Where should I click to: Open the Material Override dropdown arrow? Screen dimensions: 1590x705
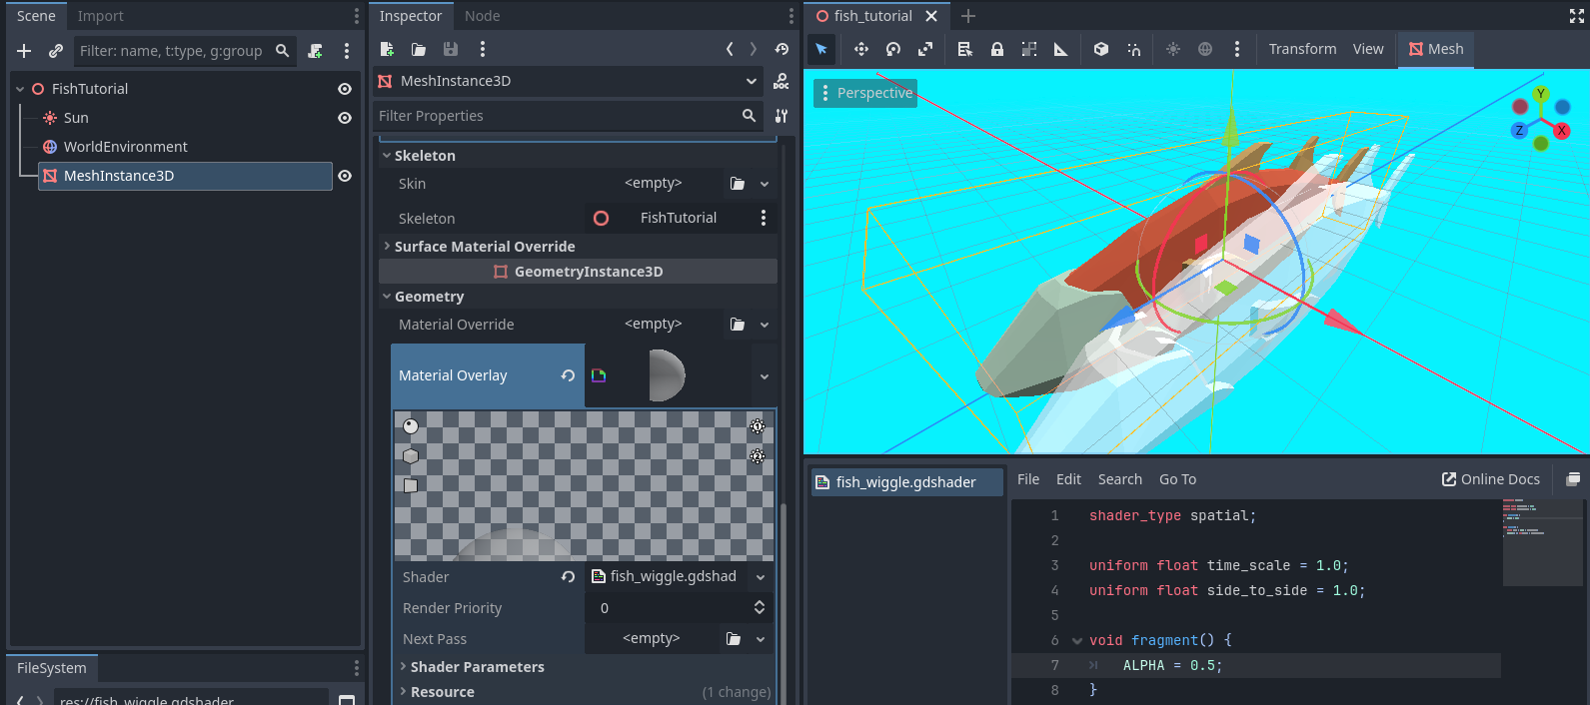pyautogui.click(x=765, y=325)
